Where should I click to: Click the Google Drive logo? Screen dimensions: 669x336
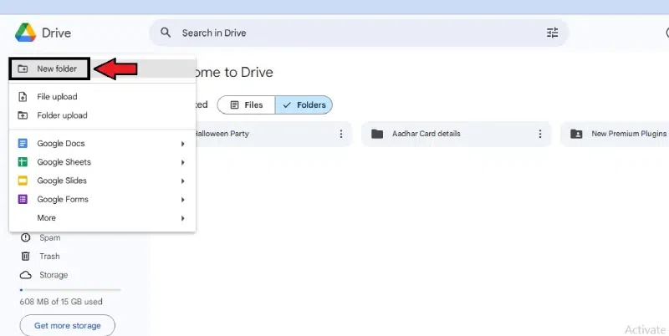pyautogui.click(x=26, y=33)
